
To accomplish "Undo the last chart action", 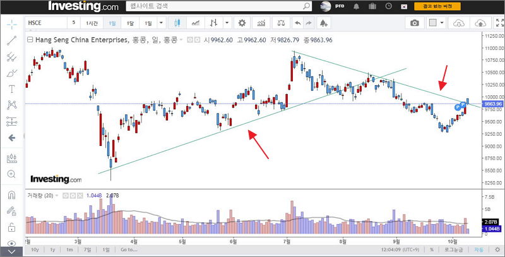I will pyautogui.click(x=298, y=23).
